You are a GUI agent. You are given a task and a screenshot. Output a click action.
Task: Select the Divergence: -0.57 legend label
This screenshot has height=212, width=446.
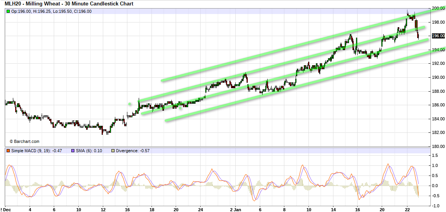click(133, 151)
